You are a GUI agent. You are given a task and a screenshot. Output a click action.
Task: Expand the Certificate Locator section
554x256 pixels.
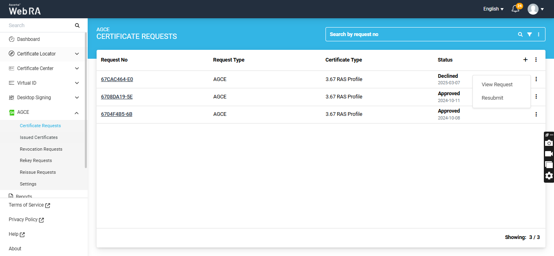(77, 54)
